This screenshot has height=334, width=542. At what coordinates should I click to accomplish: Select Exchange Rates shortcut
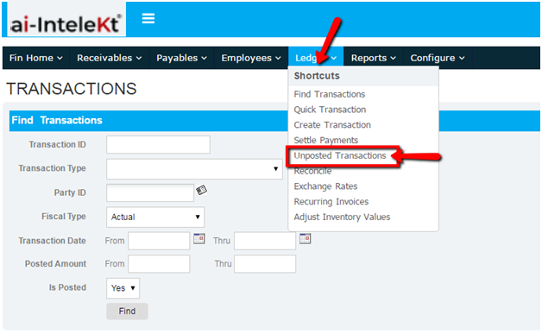325,186
